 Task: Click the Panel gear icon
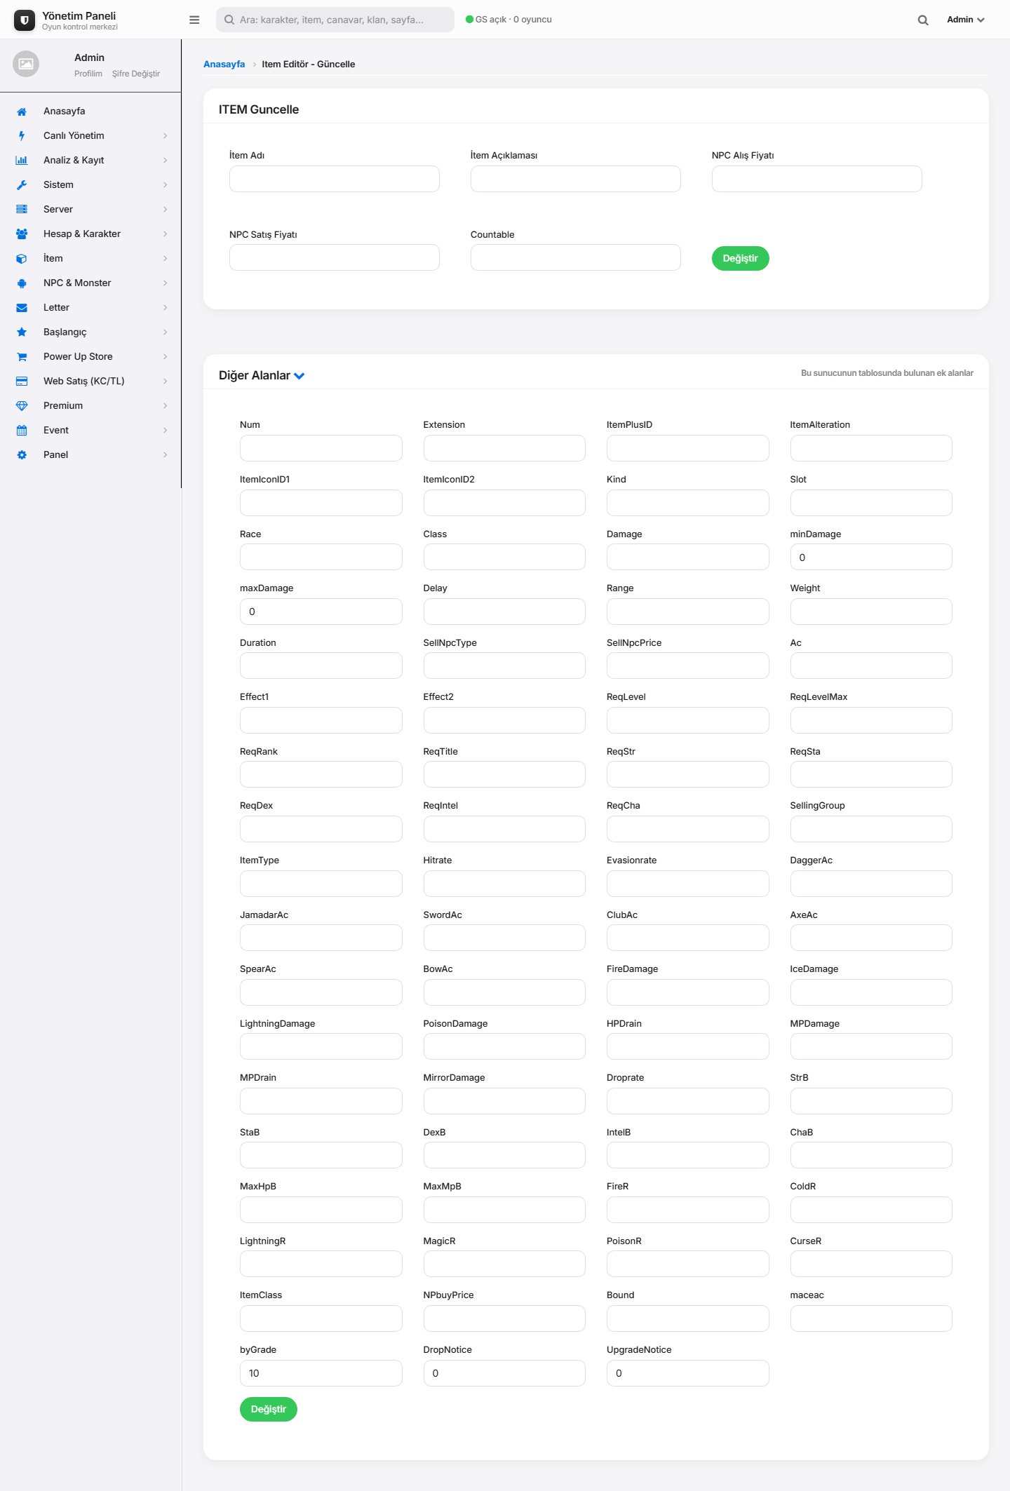point(22,455)
